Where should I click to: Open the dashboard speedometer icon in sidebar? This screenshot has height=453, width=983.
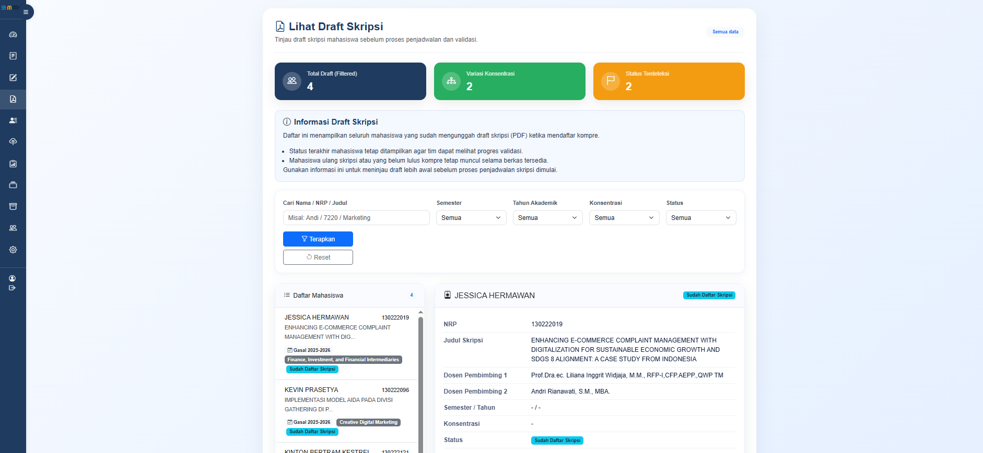pos(13,34)
